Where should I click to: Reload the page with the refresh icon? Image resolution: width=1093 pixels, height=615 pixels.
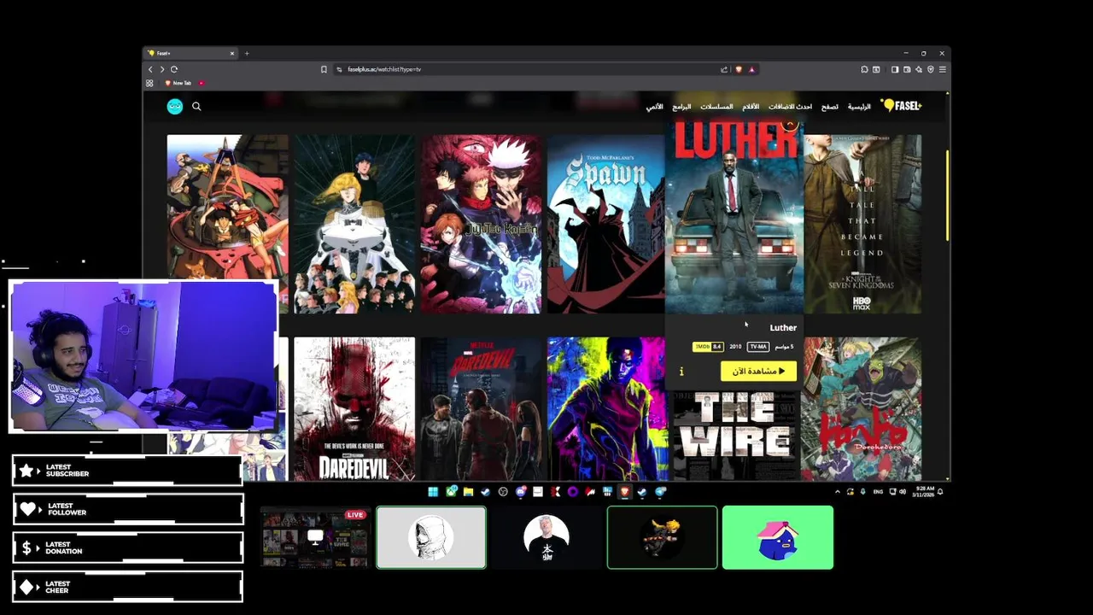tap(174, 69)
